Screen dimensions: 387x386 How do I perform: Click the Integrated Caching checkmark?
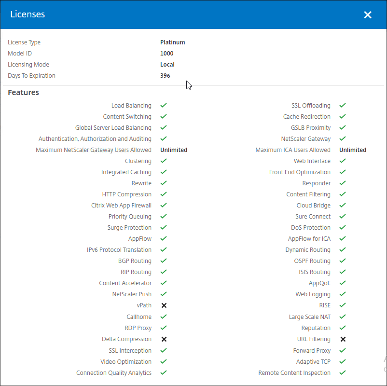pos(164,172)
